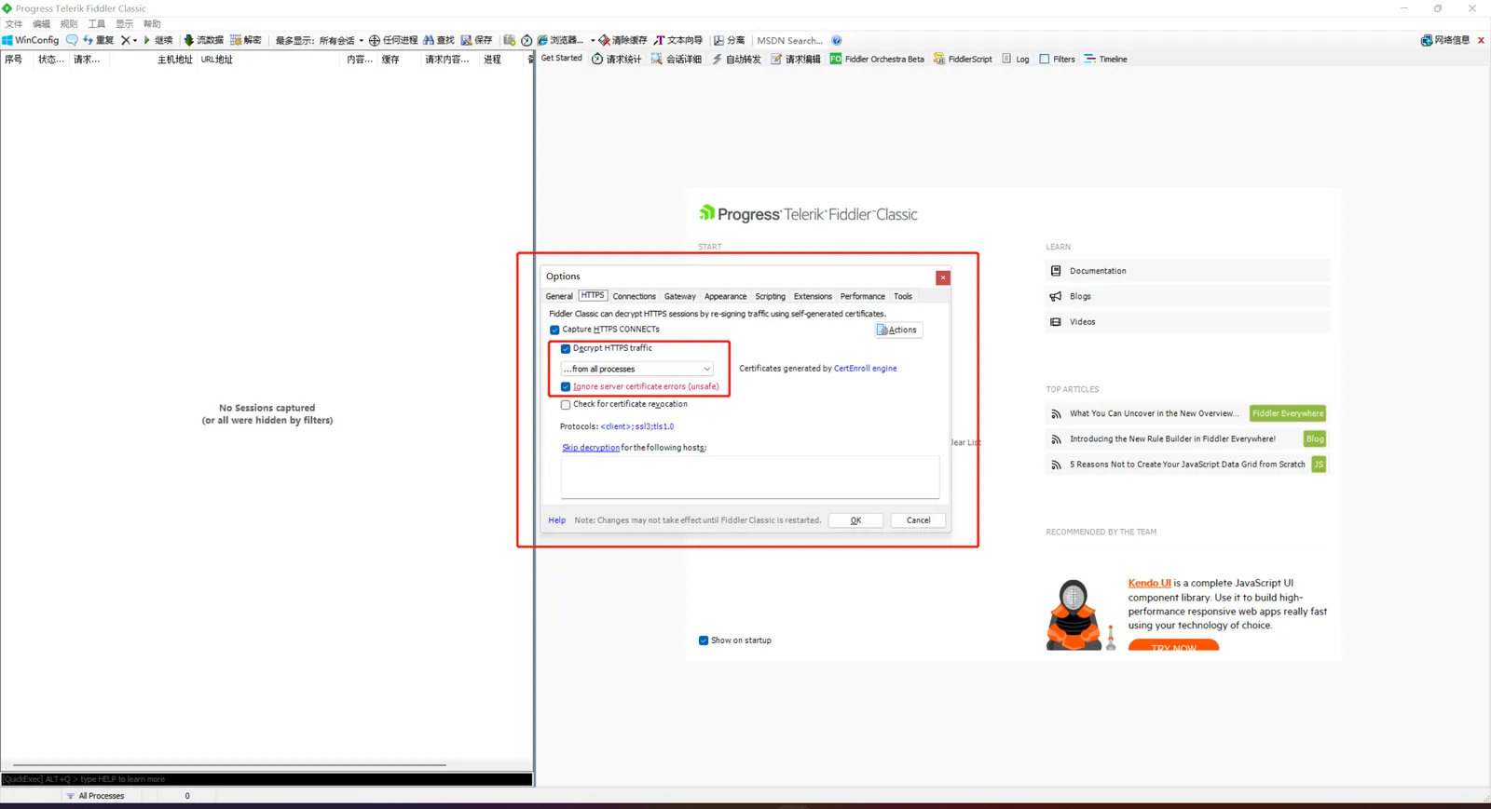Click the 重复 replay toolbar button
The height and width of the screenshot is (809, 1491).
pos(98,40)
